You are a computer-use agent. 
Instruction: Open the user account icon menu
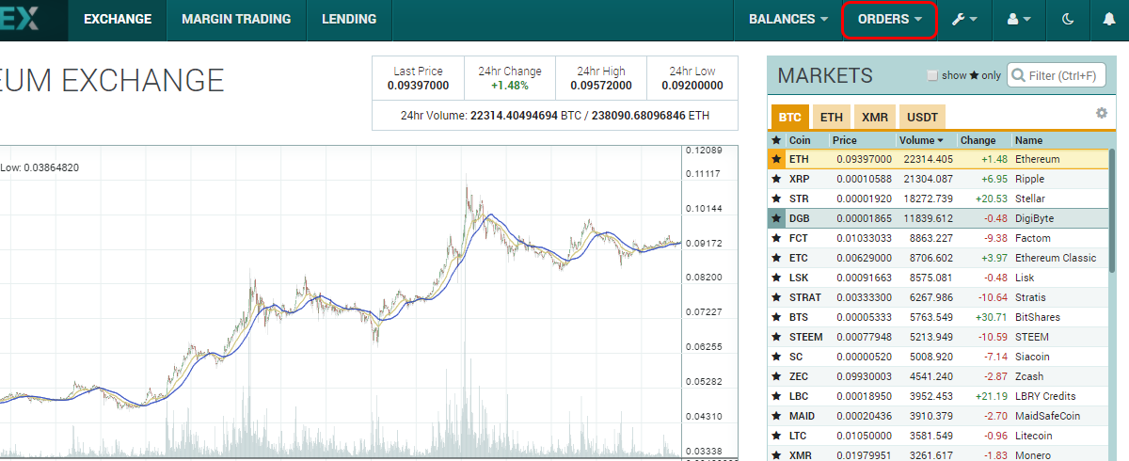click(x=1019, y=19)
